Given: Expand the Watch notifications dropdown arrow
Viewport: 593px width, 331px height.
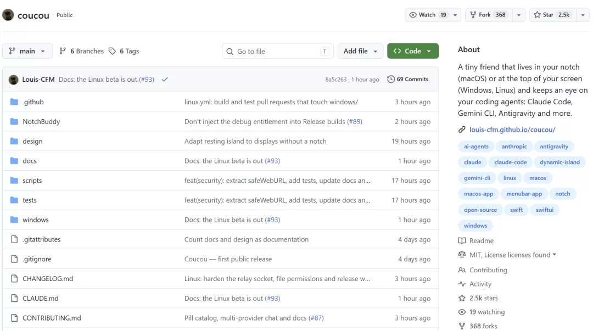Looking at the screenshot, I should (455, 15).
